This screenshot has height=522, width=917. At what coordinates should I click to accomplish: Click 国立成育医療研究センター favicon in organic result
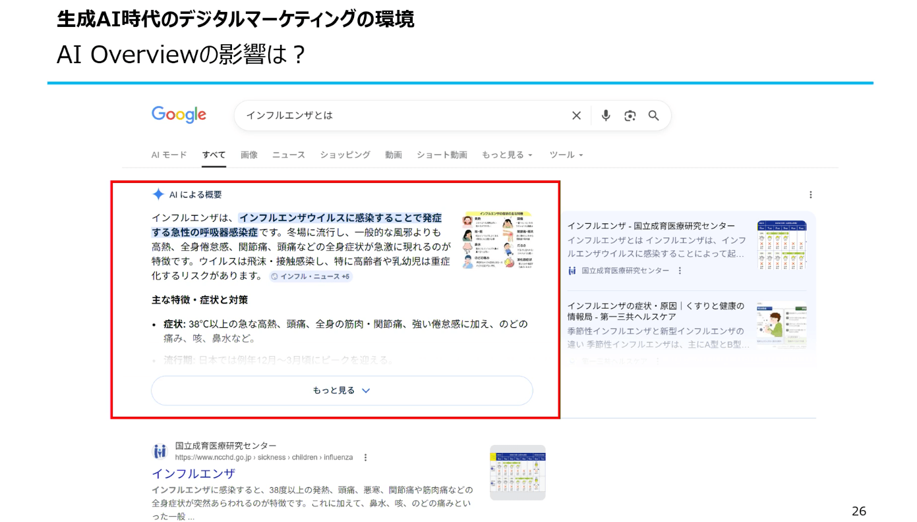[160, 452]
